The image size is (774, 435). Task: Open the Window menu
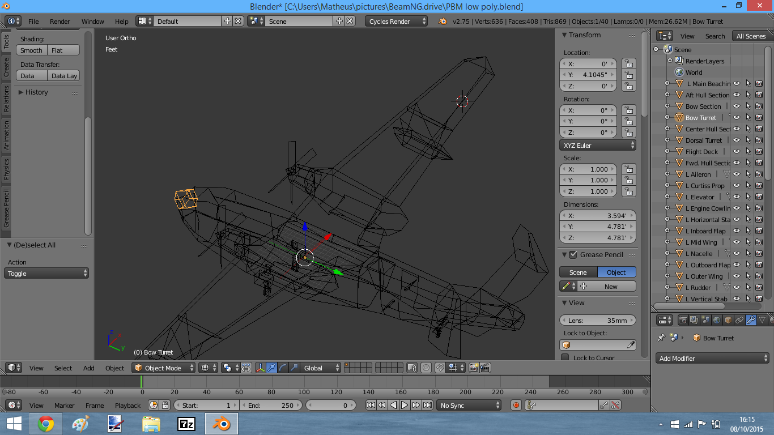93,22
